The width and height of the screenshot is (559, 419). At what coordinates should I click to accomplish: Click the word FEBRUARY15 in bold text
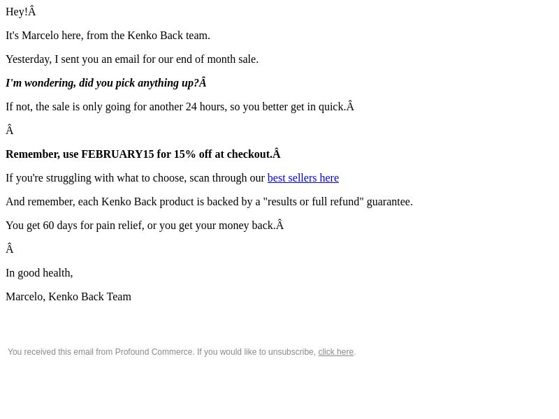pos(117,154)
